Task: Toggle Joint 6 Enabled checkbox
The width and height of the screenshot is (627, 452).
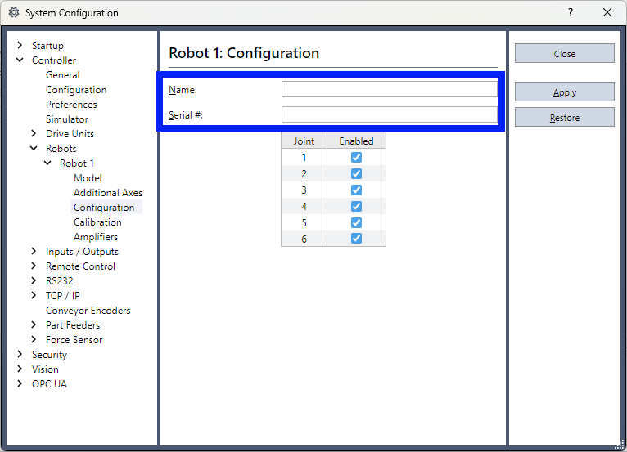Action: [356, 239]
